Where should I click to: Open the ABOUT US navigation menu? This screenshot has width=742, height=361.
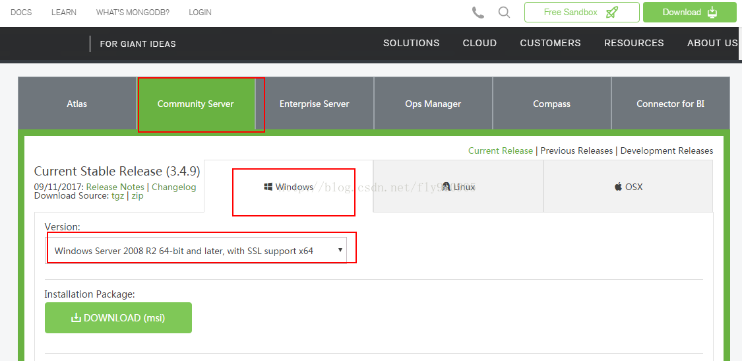point(713,43)
